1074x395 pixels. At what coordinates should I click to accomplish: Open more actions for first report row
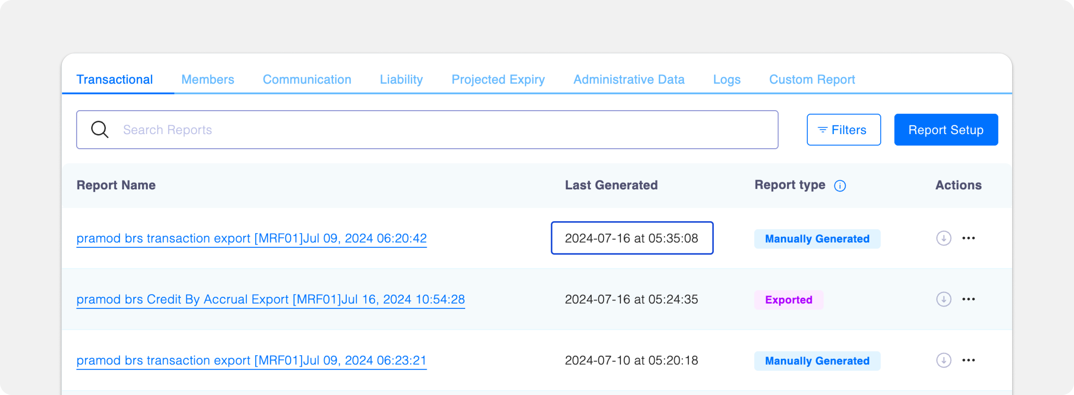click(x=968, y=238)
